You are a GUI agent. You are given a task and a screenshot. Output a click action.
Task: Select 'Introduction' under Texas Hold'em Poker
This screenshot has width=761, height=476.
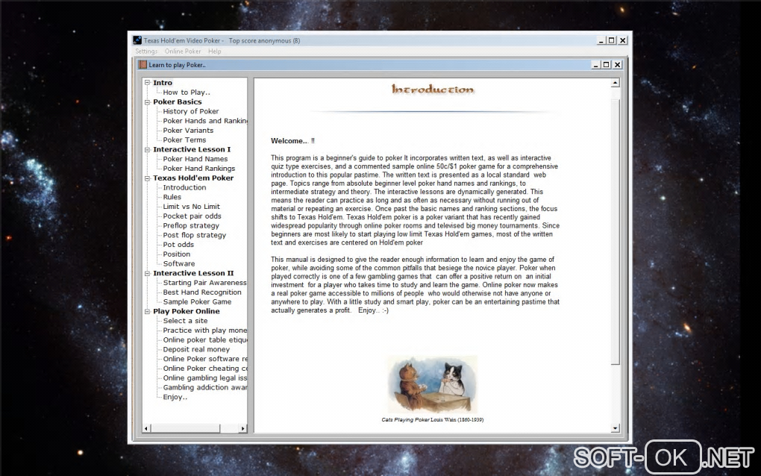pos(184,187)
